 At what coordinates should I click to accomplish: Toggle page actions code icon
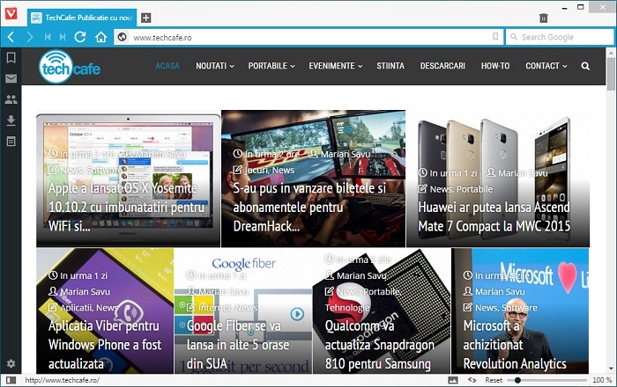pyautogui.click(x=472, y=380)
